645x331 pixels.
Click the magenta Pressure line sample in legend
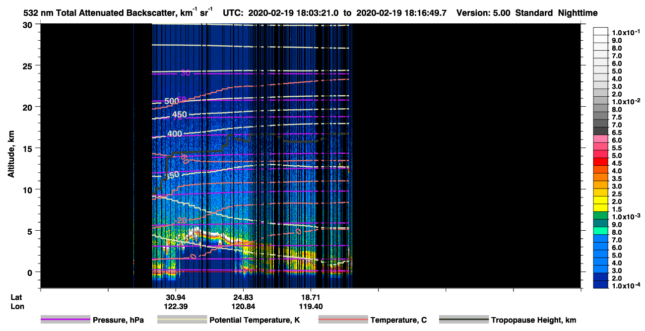(65, 320)
